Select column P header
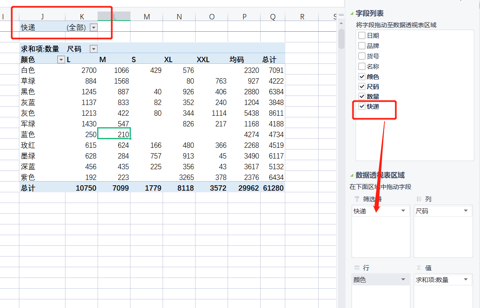Viewport: 480px width, 308px height. coord(245,16)
